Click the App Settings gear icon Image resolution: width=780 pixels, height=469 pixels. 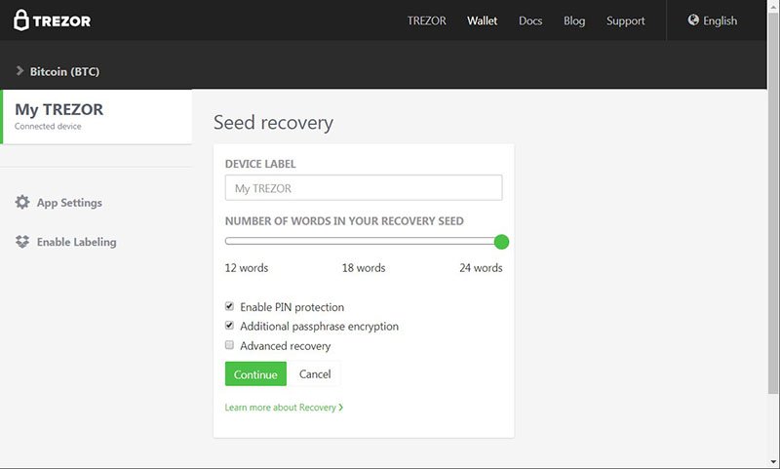point(22,202)
